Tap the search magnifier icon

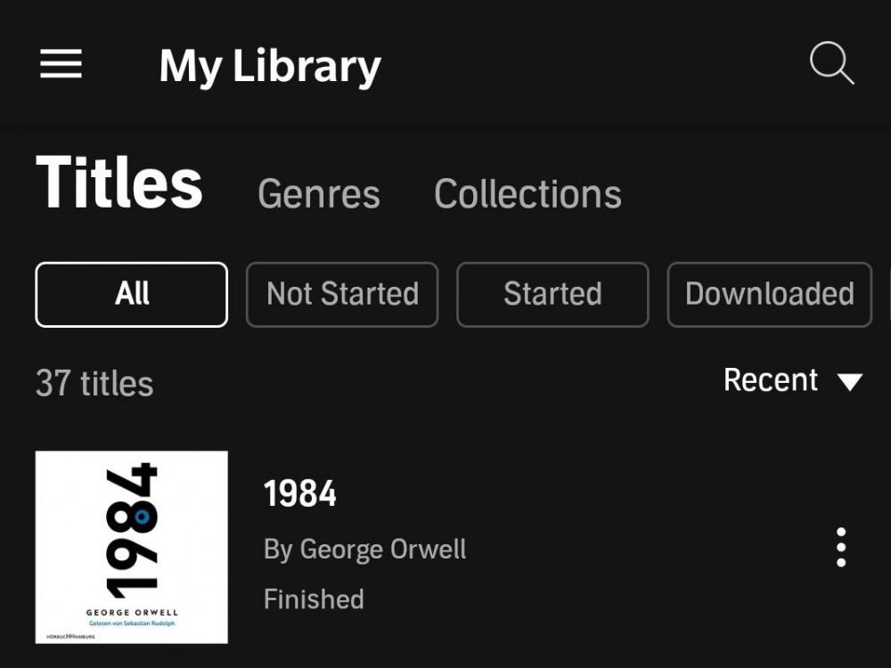[831, 64]
